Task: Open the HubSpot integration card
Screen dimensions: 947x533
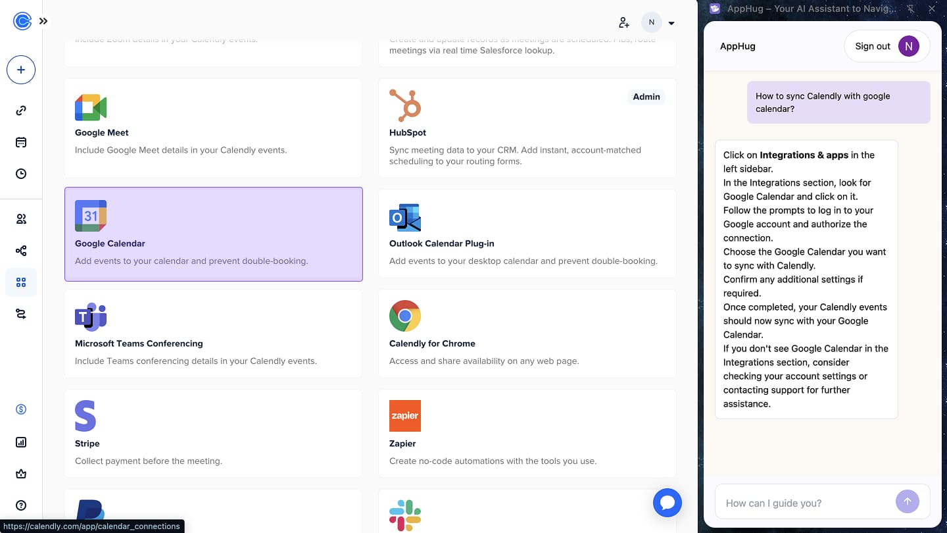Action: [x=527, y=128]
